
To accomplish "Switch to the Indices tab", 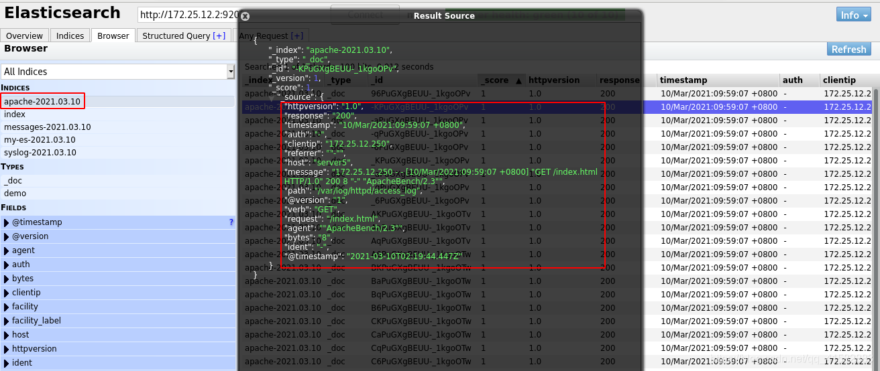I will click(70, 35).
